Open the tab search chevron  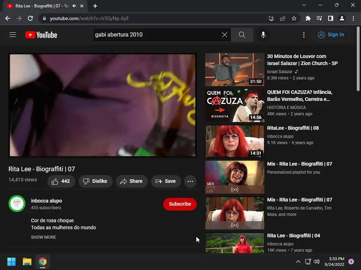click(304, 5)
